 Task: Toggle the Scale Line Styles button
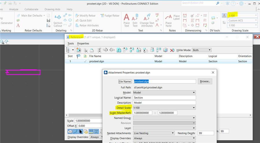point(96,131)
